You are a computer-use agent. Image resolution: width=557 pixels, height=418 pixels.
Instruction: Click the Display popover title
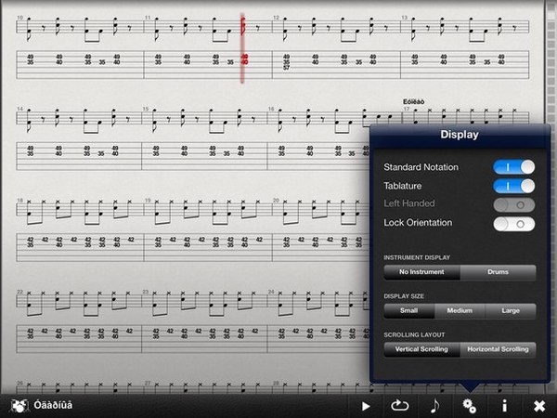[460, 135]
